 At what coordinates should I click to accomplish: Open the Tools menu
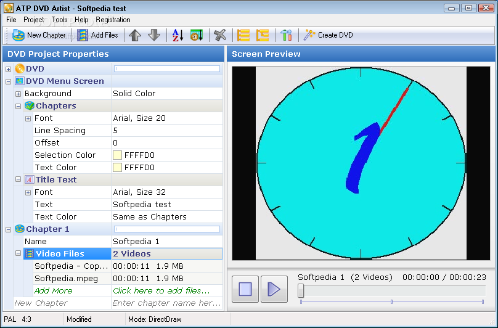[x=59, y=20]
